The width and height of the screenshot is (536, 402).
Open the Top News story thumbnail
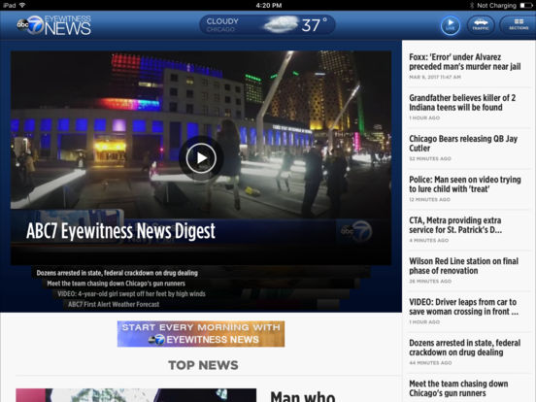tap(136, 395)
